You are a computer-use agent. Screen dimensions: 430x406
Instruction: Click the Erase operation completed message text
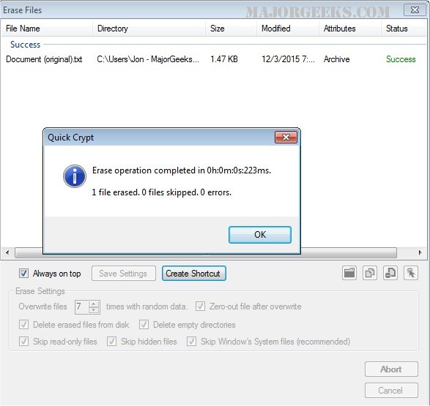coord(182,170)
